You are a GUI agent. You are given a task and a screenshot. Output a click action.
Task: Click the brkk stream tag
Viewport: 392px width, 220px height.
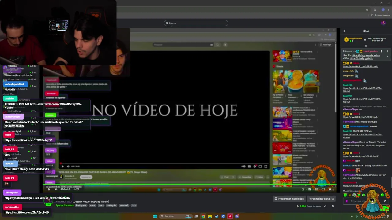point(134,205)
